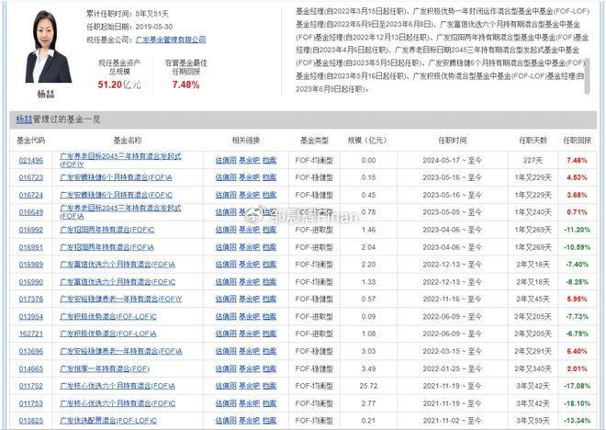Open 估值图 for fund 016991
This screenshot has height=430, width=606.
[226, 247]
